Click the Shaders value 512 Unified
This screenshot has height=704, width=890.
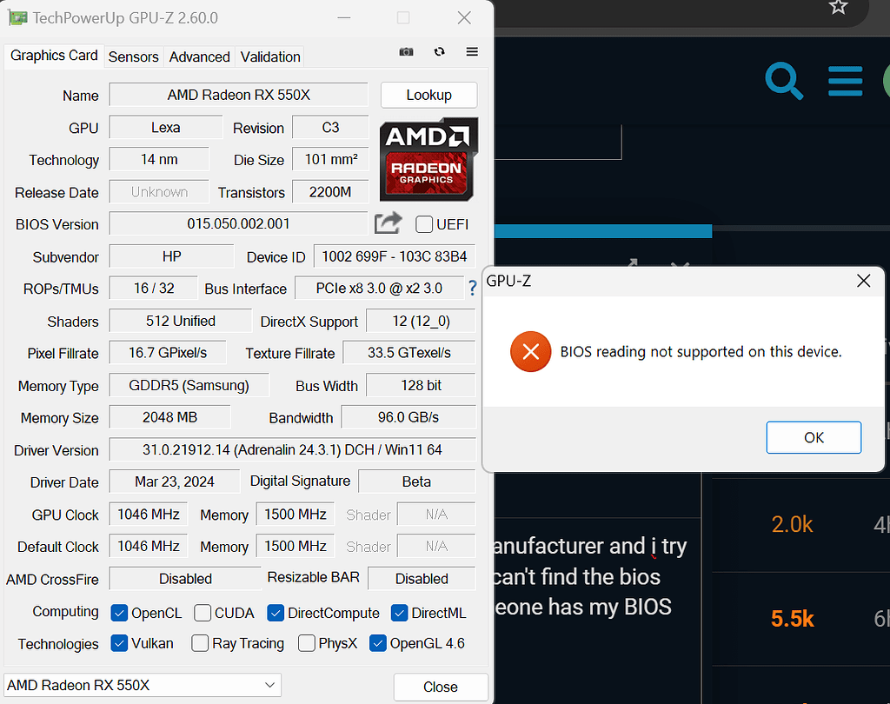click(181, 321)
